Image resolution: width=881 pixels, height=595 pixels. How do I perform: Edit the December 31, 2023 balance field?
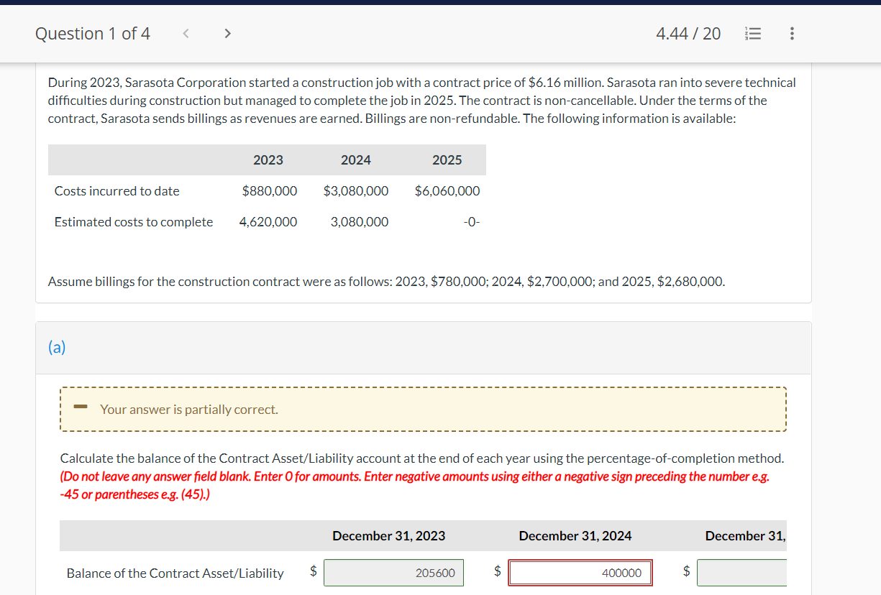point(394,573)
